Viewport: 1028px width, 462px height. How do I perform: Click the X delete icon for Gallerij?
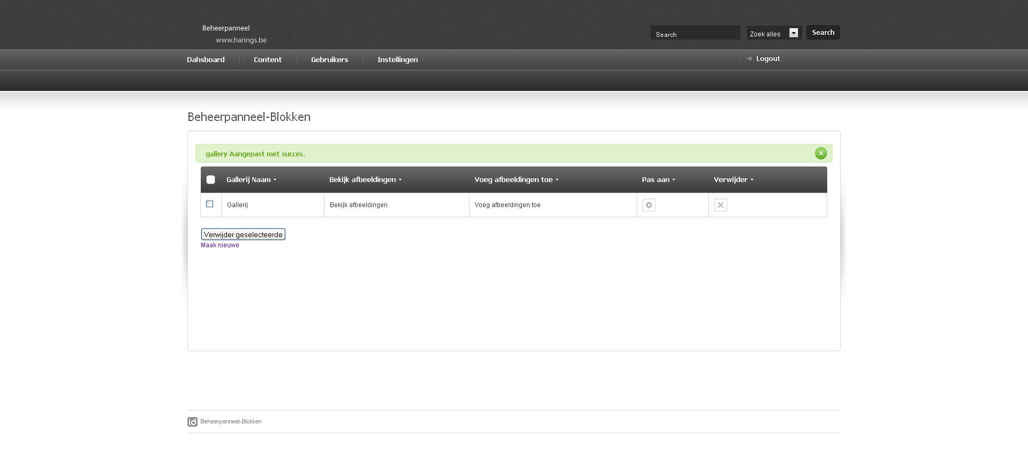[721, 205]
